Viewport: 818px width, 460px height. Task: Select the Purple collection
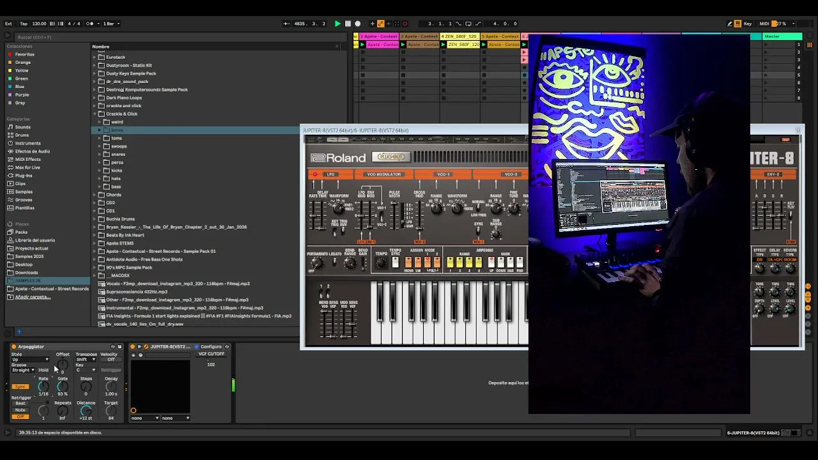(x=19, y=95)
